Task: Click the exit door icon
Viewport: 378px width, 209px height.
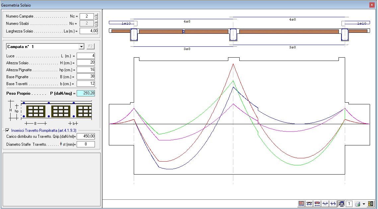Action: [371, 204]
